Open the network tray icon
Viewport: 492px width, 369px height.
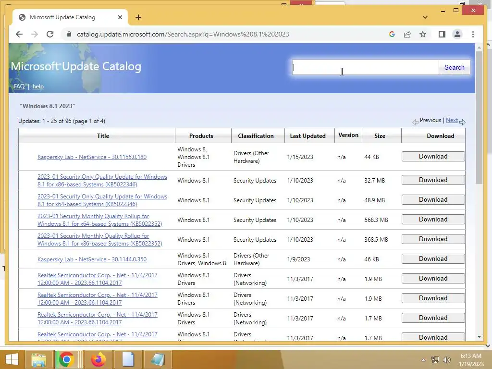pyautogui.click(x=435, y=360)
